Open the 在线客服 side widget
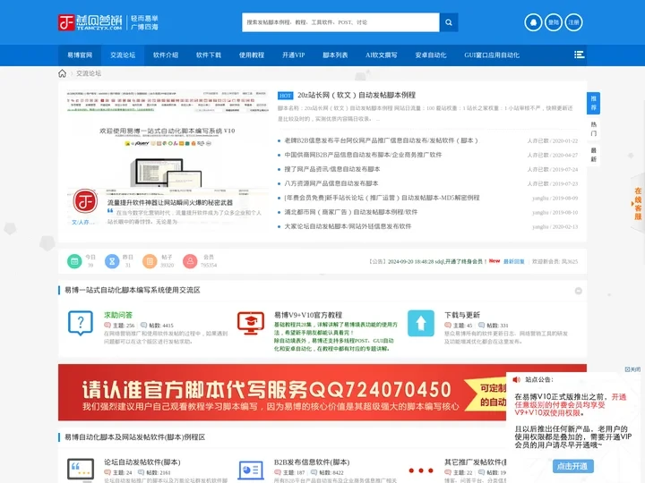This screenshot has width=645, height=483. (x=638, y=203)
